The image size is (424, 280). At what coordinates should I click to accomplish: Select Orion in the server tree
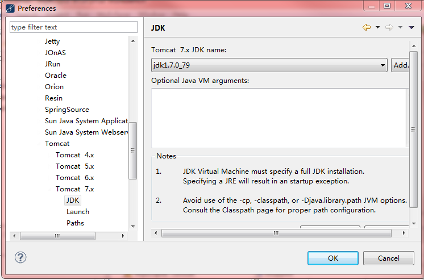tap(54, 87)
